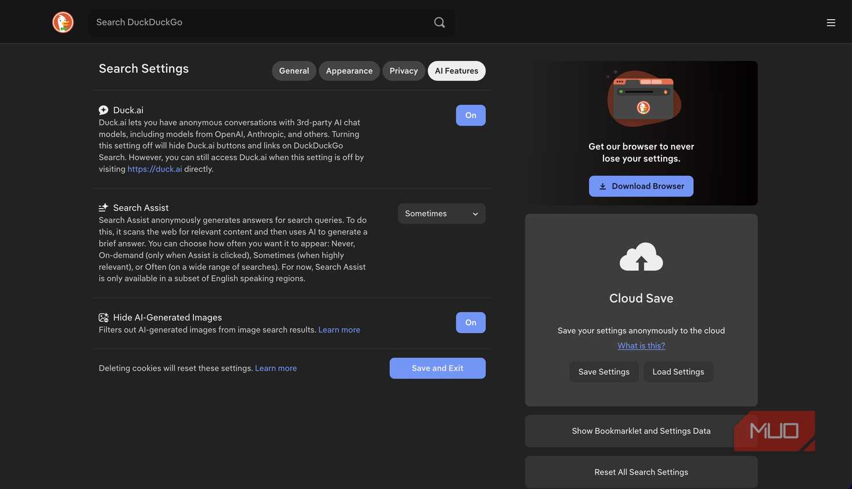
Task: Click the Search Settings heading
Action: [x=144, y=68]
